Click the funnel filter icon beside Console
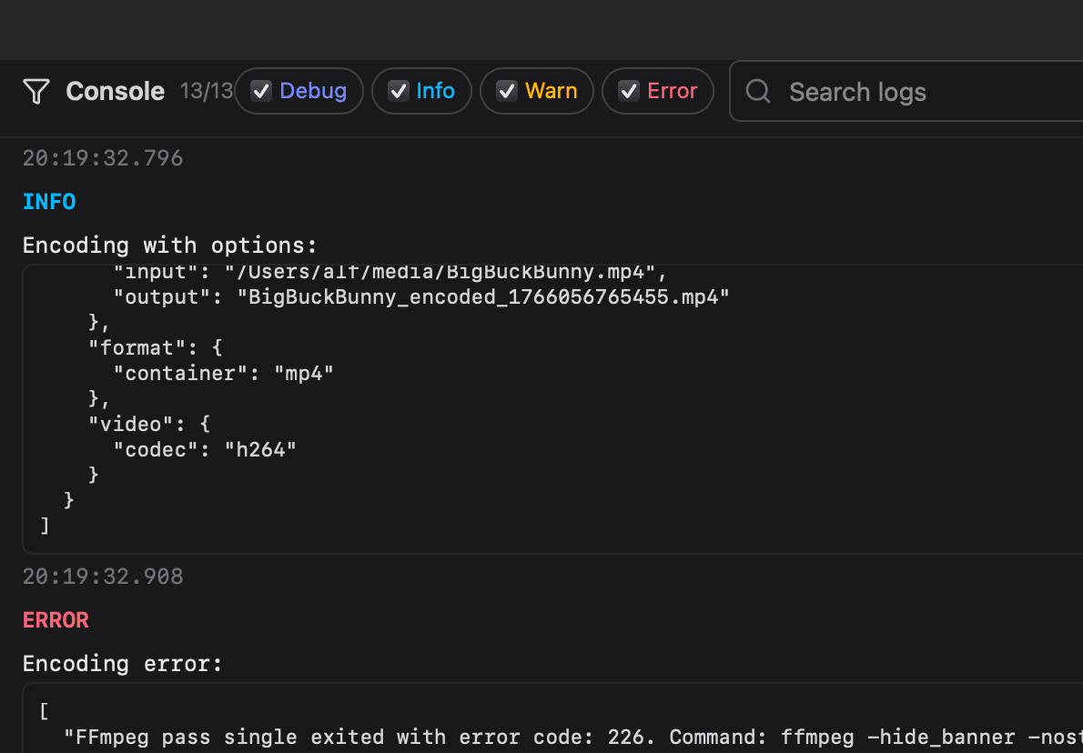The width and height of the screenshot is (1083, 753). coord(36,91)
